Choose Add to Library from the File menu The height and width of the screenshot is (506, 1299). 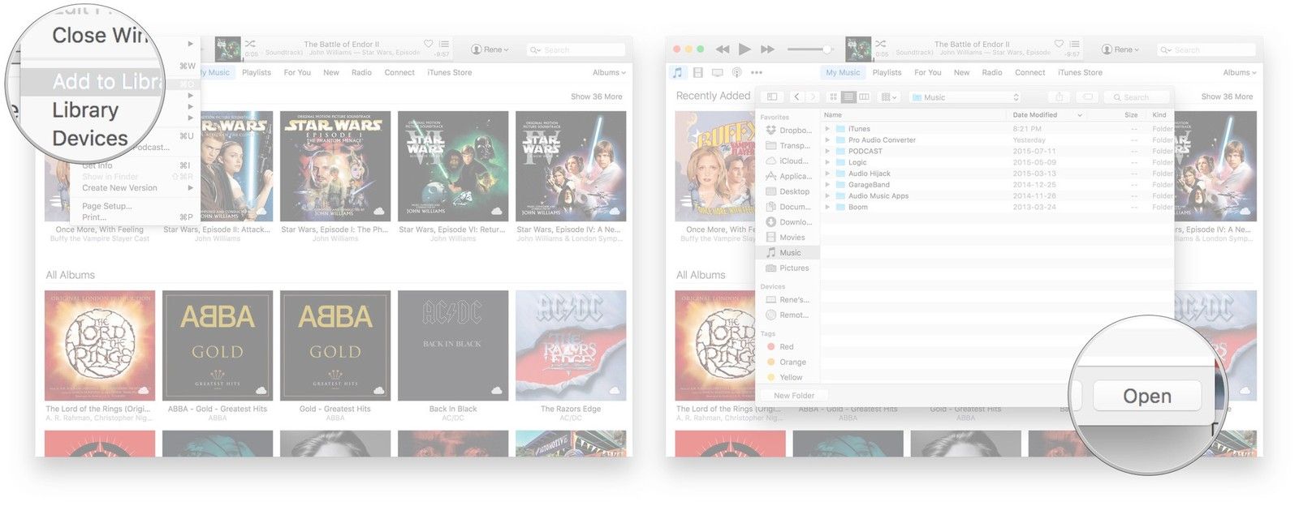106,82
